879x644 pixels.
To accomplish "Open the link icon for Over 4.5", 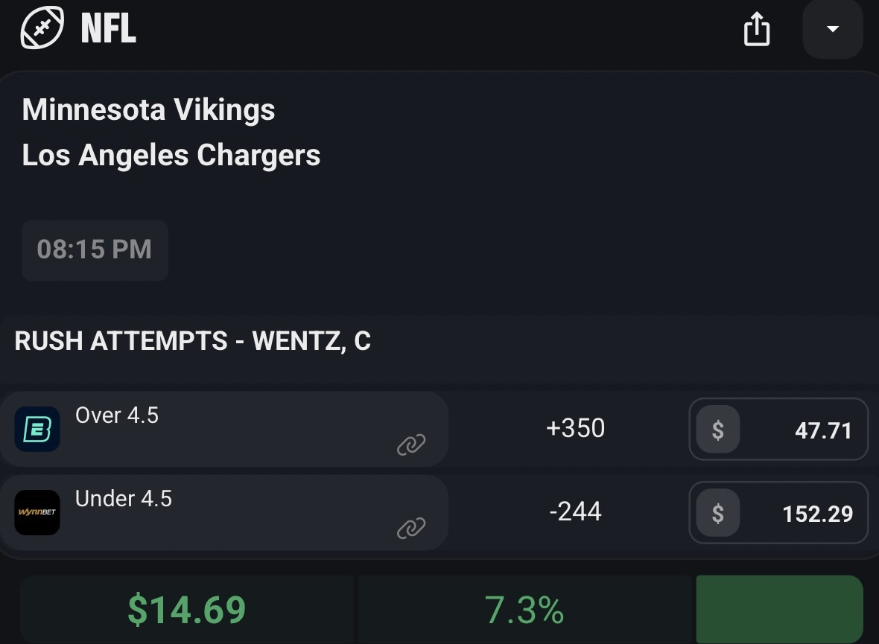I will pyautogui.click(x=410, y=444).
